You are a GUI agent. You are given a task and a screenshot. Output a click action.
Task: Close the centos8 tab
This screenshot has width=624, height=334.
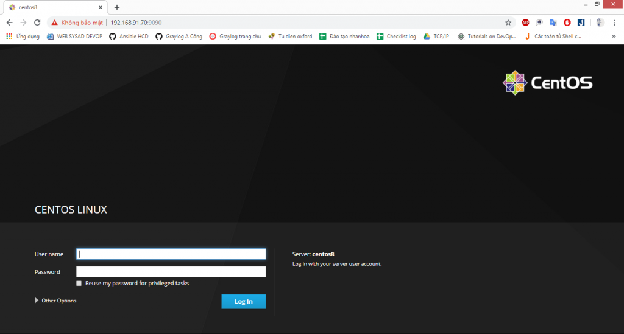tap(101, 7)
